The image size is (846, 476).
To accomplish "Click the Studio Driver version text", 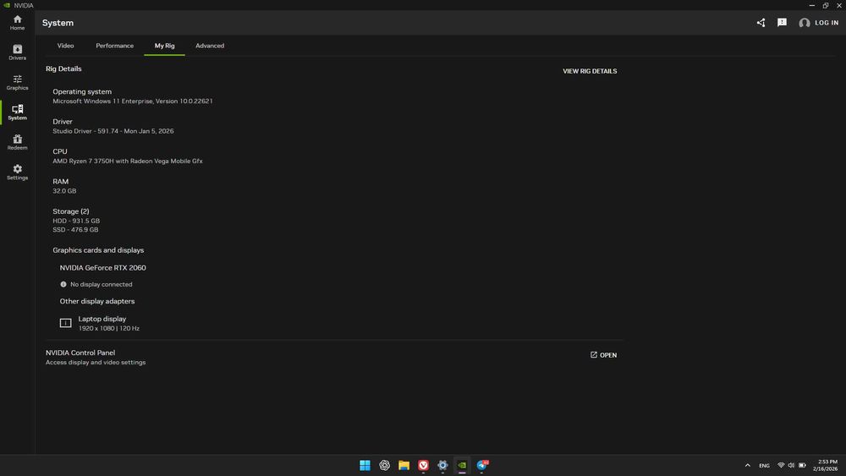I will pyautogui.click(x=113, y=131).
